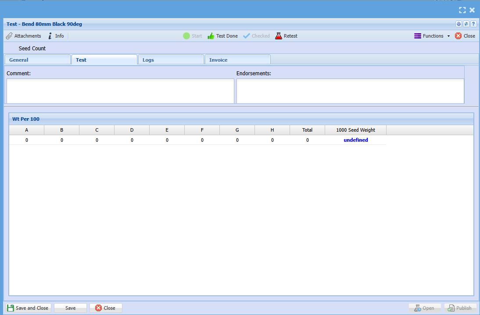
Task: Select the Invoice tab
Action: point(237,60)
